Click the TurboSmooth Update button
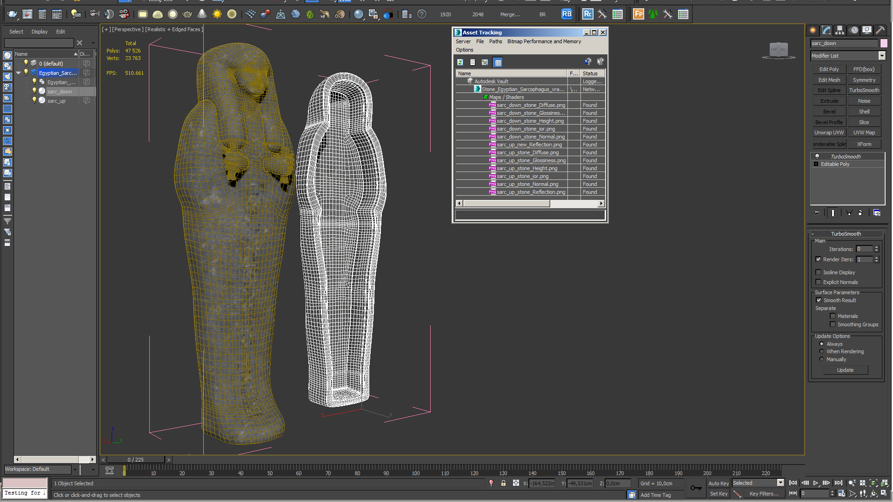This screenshot has width=893, height=502. coord(845,370)
